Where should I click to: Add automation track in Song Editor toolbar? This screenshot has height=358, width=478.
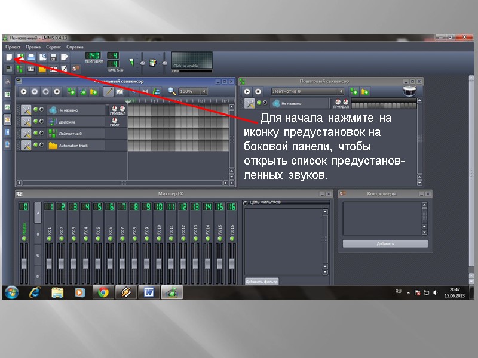point(94,91)
